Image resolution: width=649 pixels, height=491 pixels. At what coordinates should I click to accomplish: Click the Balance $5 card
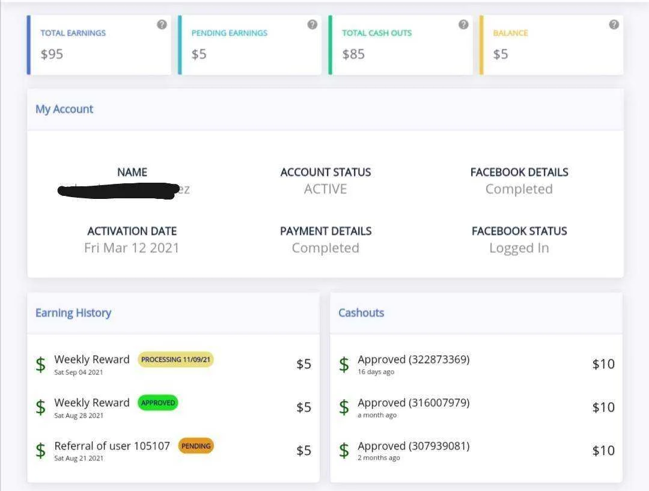[551, 45]
